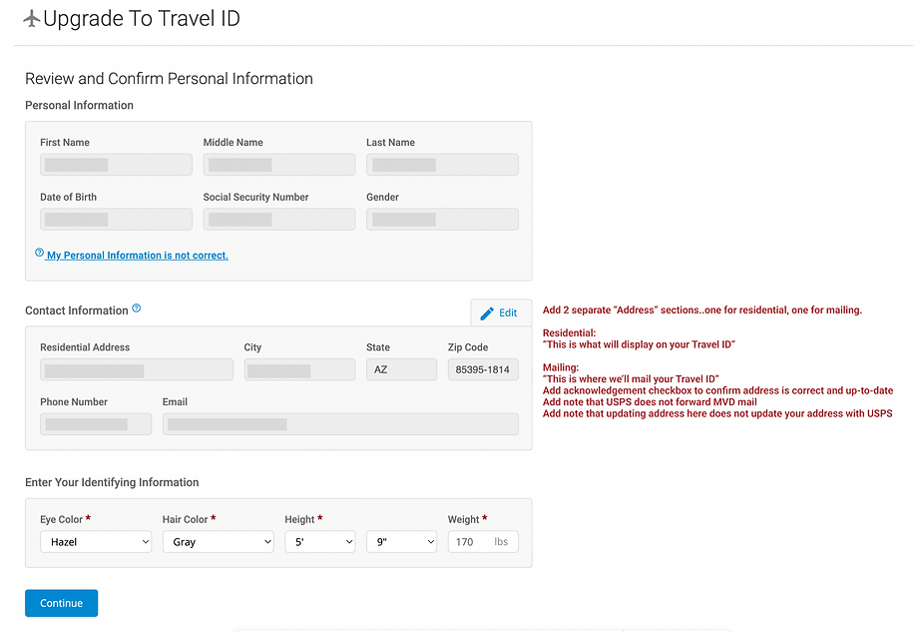Open 'My Personal Information is not correct' link
The image size is (921, 632).
(138, 256)
